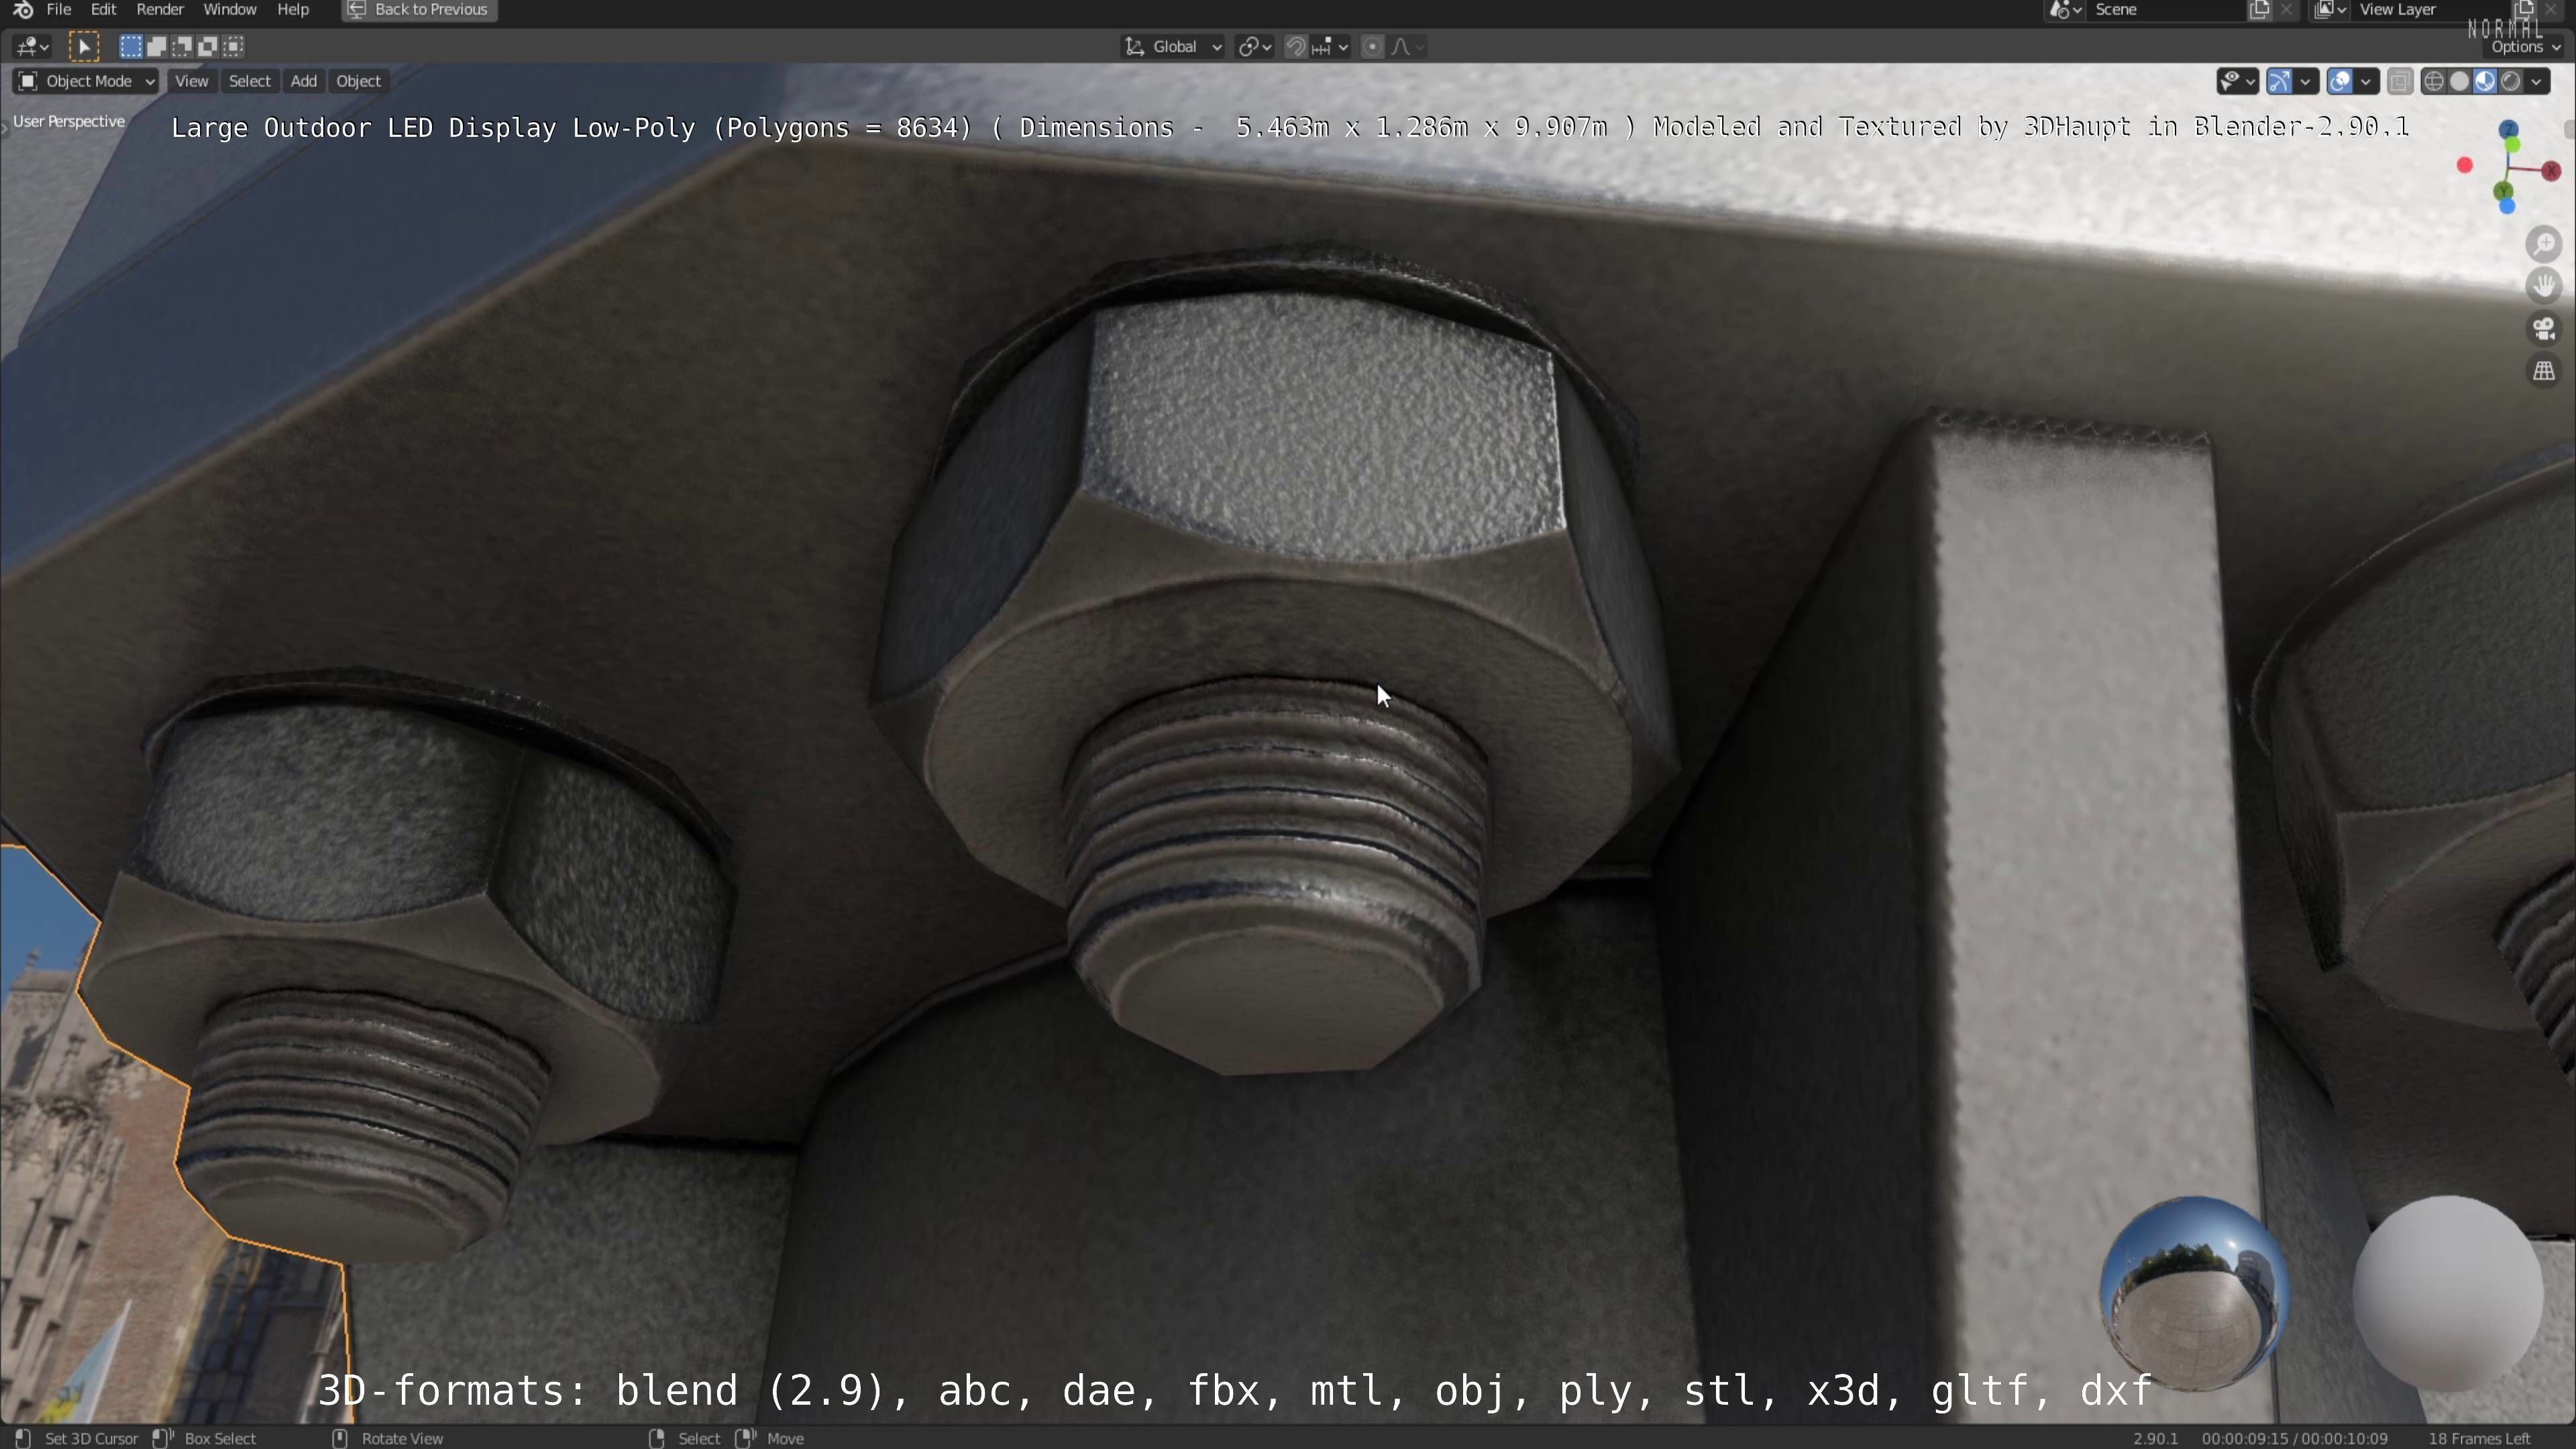Click the Back to Previous button
The image size is (2576, 1449).
419,10
